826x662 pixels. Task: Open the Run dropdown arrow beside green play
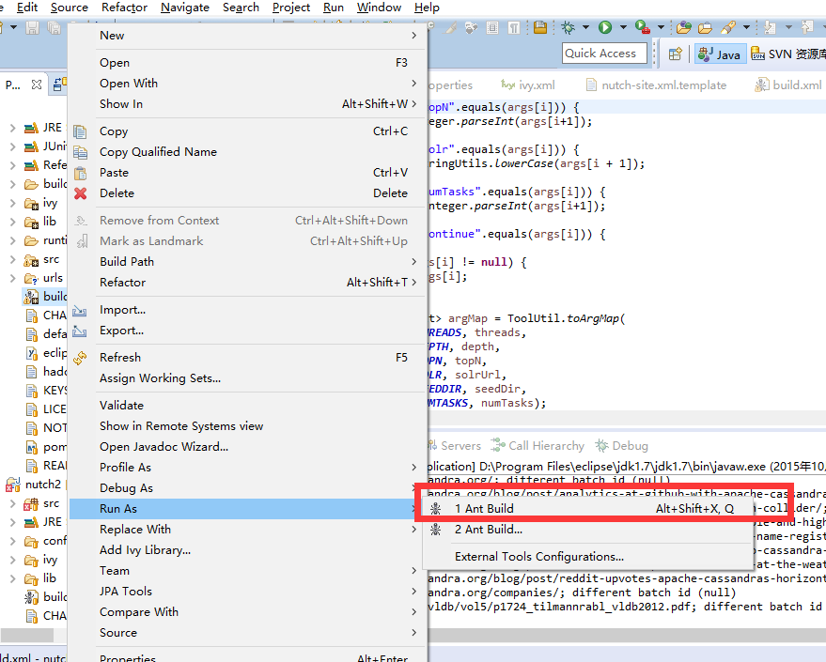coord(623,27)
